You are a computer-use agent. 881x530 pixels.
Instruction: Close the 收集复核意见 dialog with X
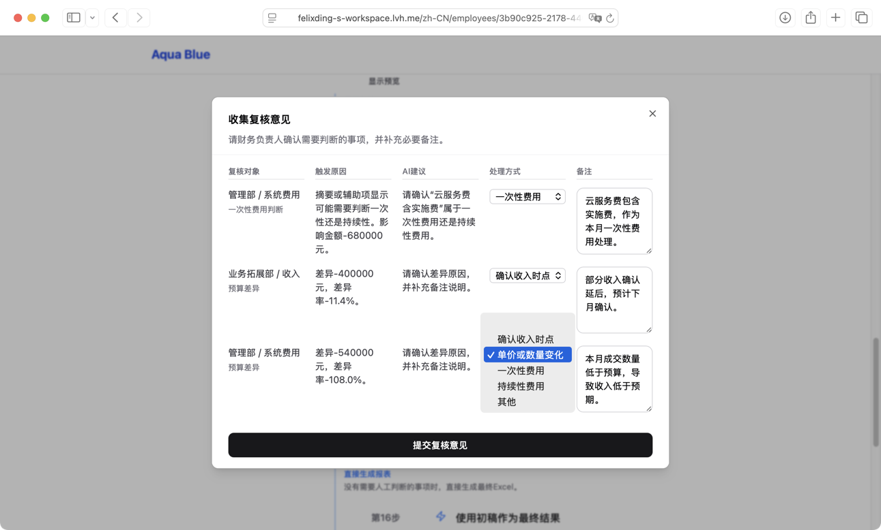coord(652,114)
